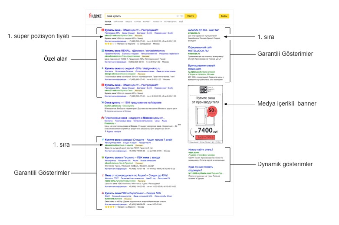Click favicon of the rosta-okna.ru result

pyautogui.click(x=103, y=175)
